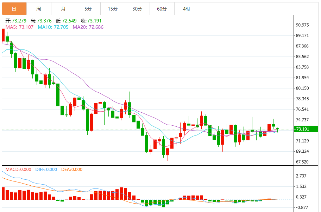Click the 83.758 price axis label
This screenshot has width=321, height=212.
pyautogui.click(x=302, y=67)
